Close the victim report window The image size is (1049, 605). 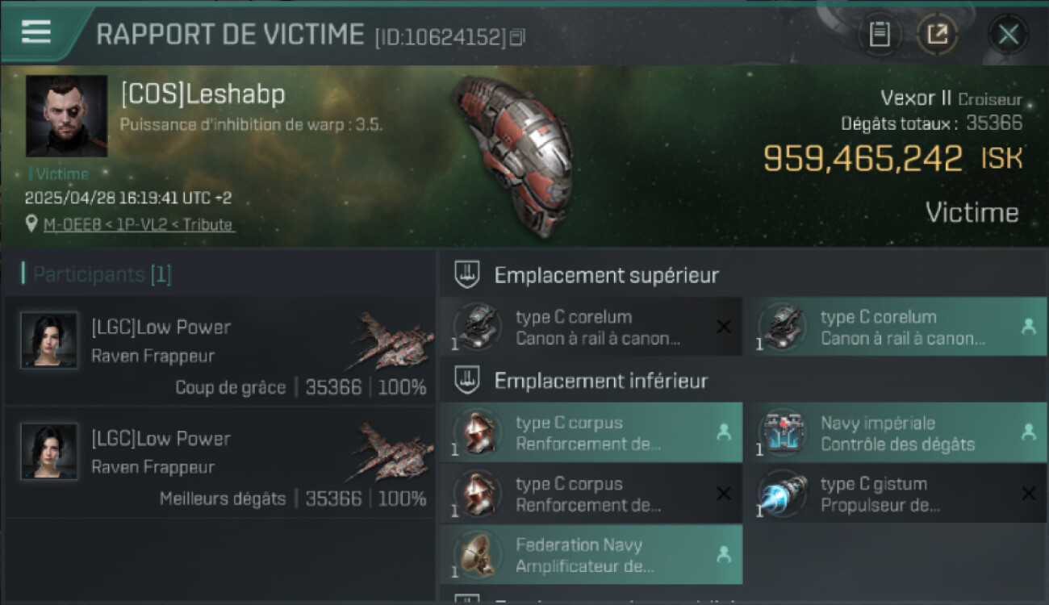coord(1008,35)
